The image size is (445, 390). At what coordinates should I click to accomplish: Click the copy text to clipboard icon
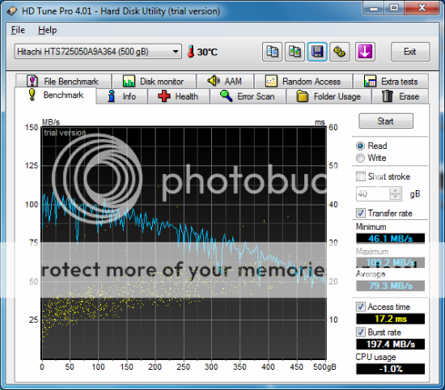272,52
